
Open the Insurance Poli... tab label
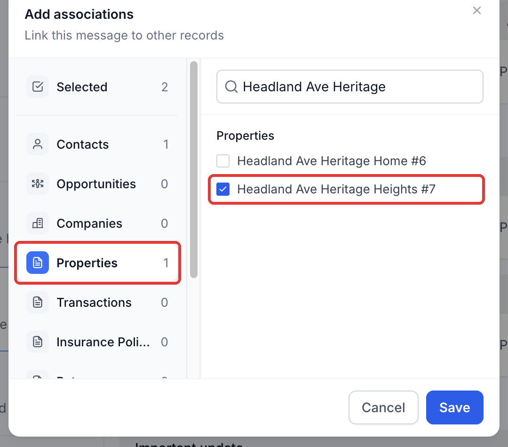click(x=103, y=342)
